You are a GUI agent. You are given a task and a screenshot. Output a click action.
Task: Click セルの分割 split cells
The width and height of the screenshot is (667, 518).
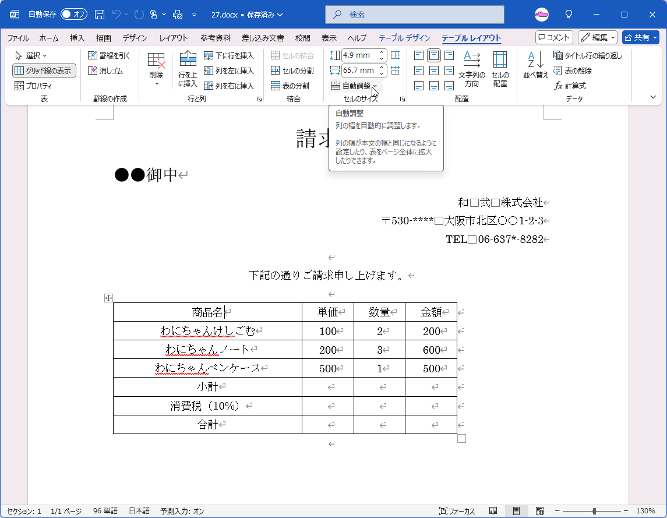click(292, 71)
